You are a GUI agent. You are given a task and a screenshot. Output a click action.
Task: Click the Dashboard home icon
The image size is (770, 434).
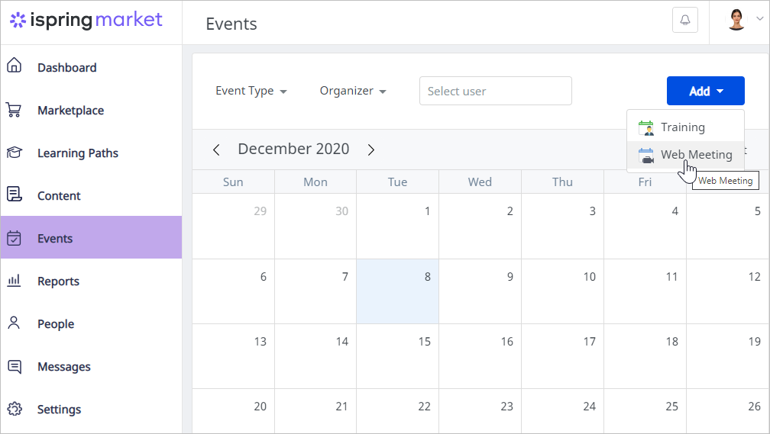(14, 66)
